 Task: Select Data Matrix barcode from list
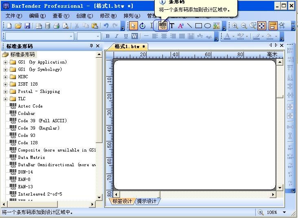point(31,157)
